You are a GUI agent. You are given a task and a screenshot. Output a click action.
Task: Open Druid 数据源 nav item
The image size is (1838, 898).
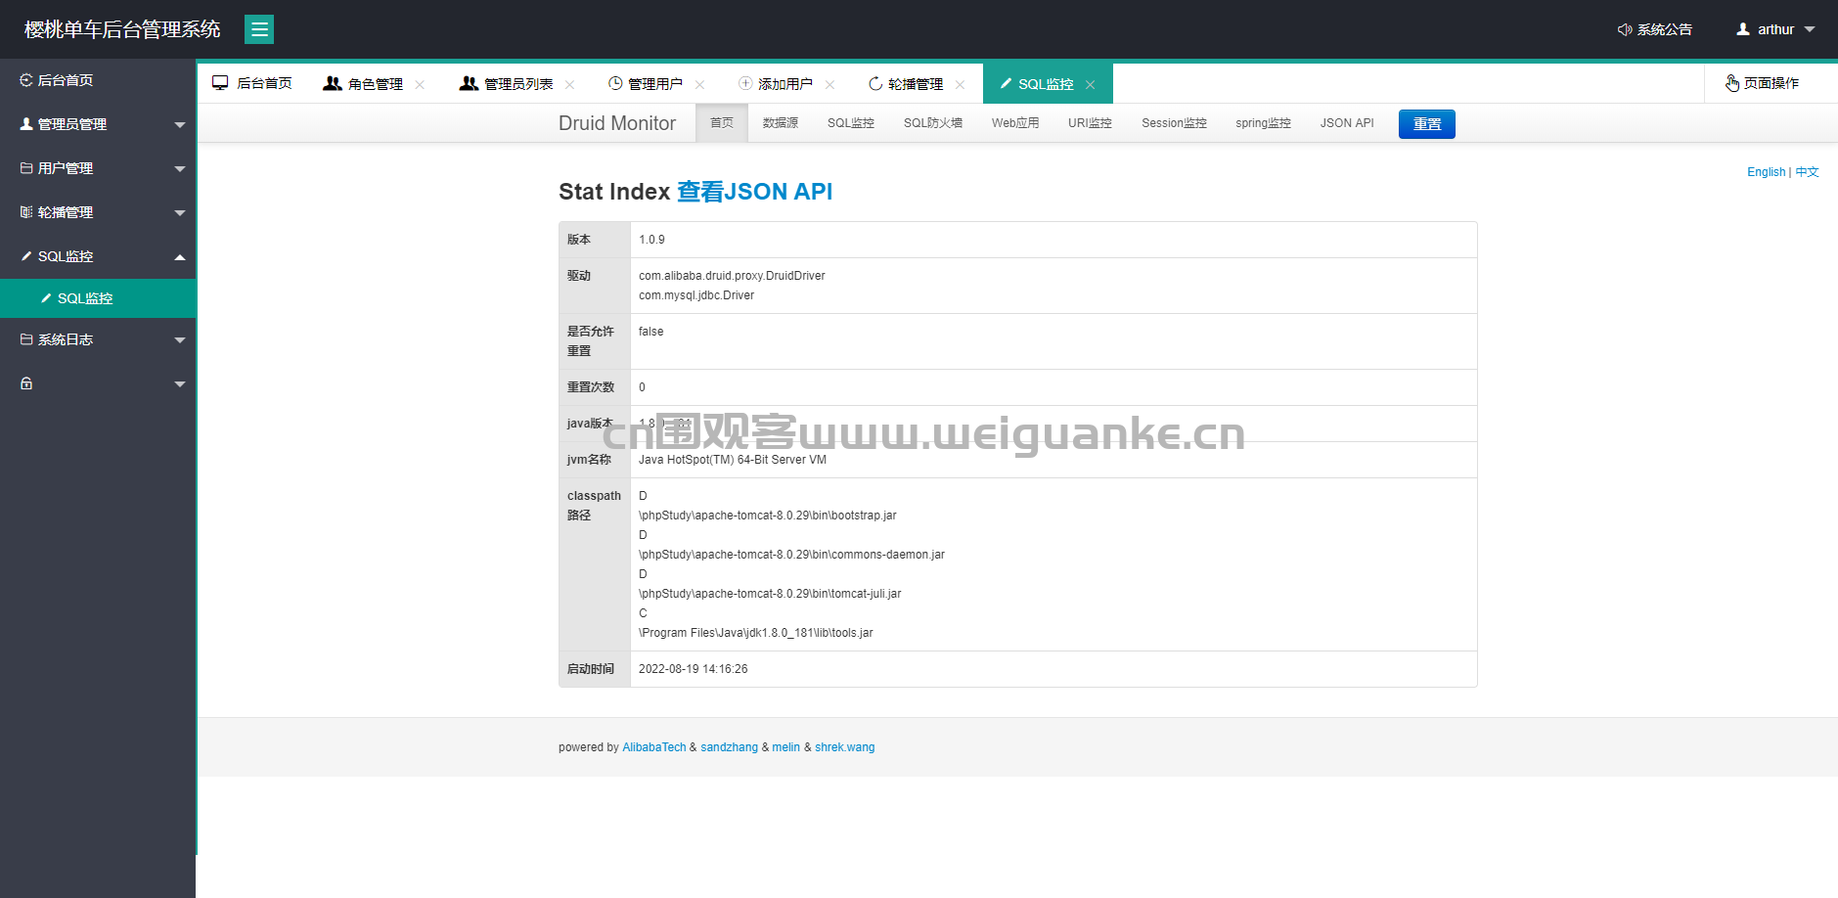[x=781, y=123]
